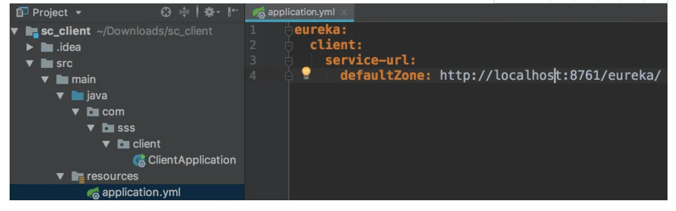Fold the eureka block on line 1
Image resolution: width=676 pixels, height=211 pixels.
tap(289, 31)
